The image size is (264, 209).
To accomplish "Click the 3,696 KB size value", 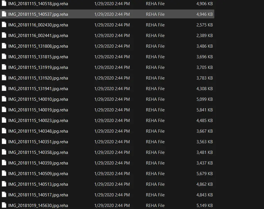I will [205, 57].
